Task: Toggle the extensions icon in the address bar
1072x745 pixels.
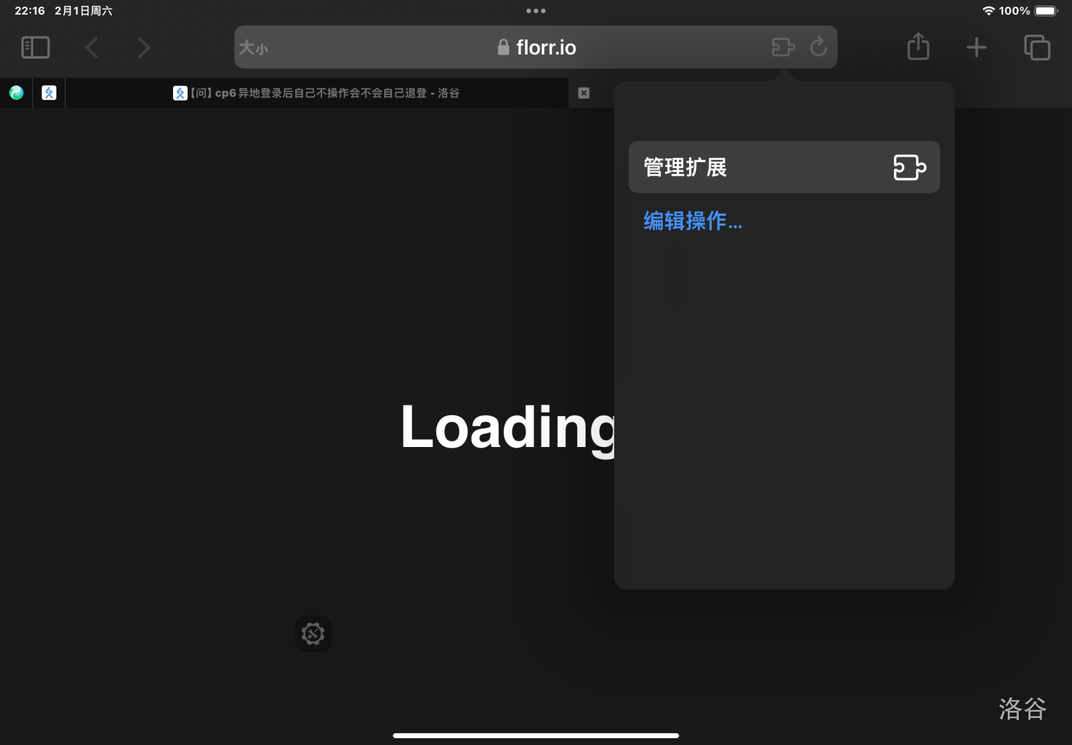Action: click(x=783, y=47)
